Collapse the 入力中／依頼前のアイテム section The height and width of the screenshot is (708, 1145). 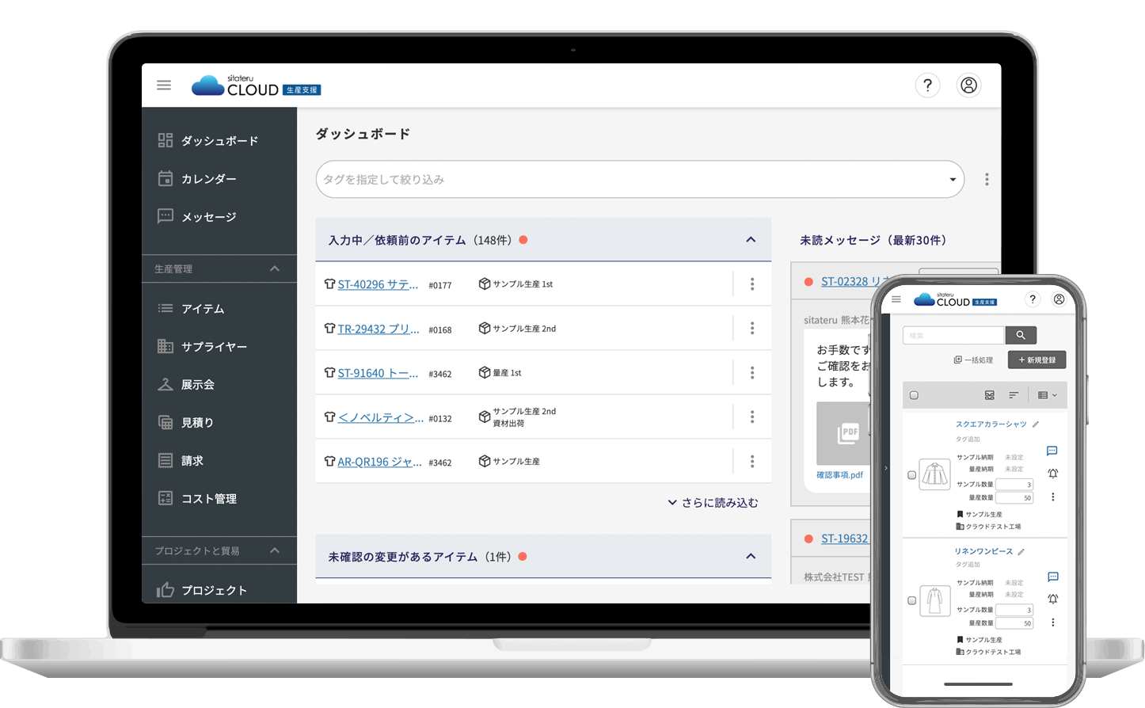tap(751, 238)
